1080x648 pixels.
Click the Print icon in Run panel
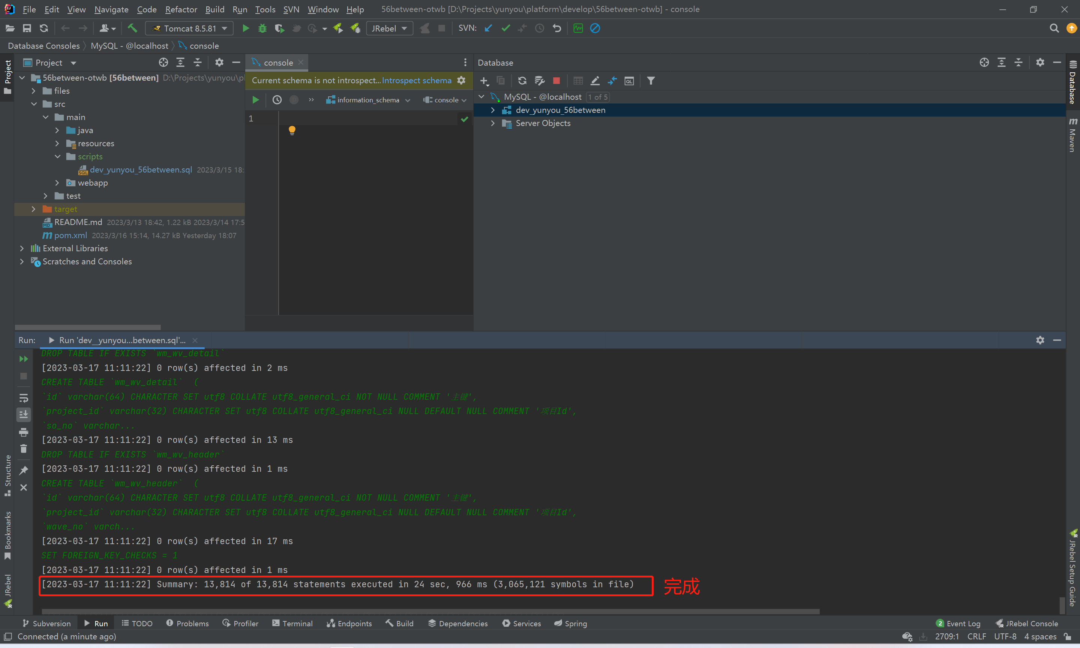tap(24, 432)
